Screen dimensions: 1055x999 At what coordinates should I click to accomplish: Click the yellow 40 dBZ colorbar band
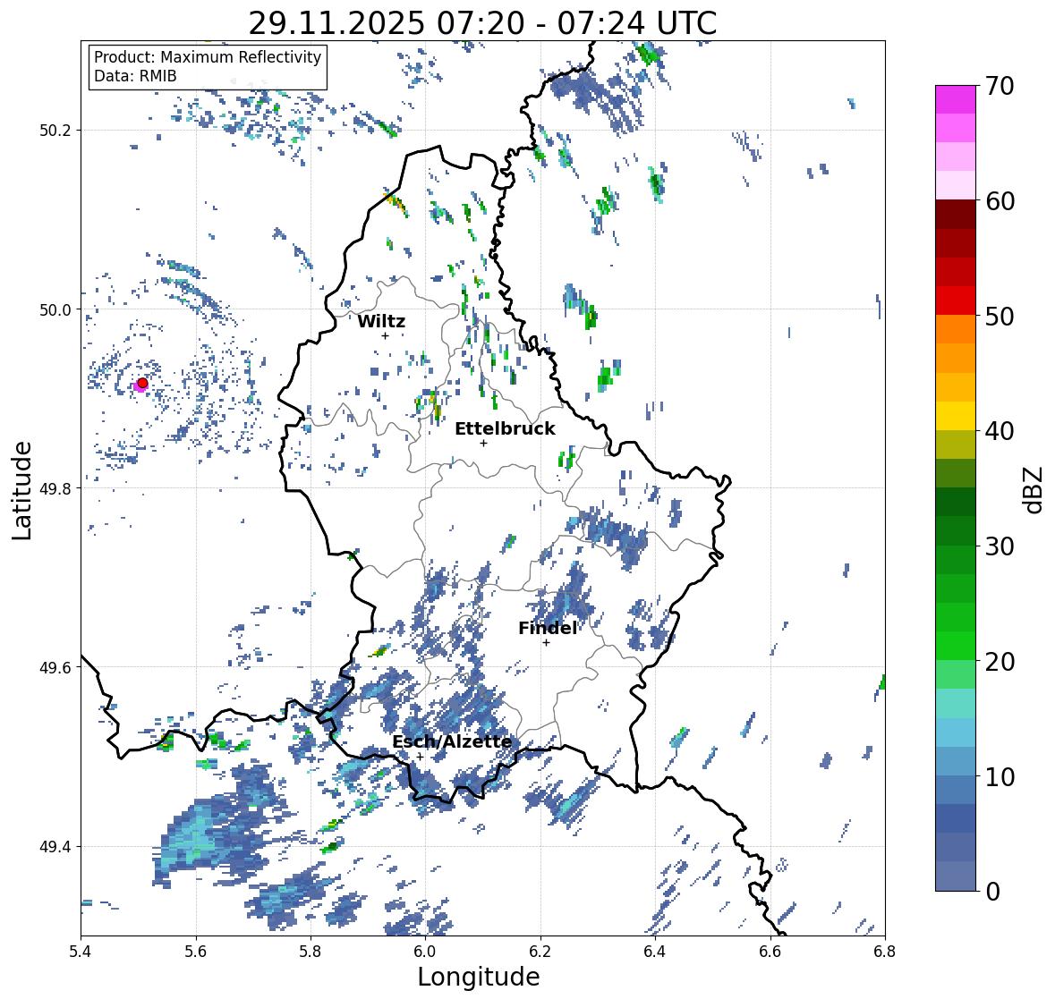coord(956,416)
